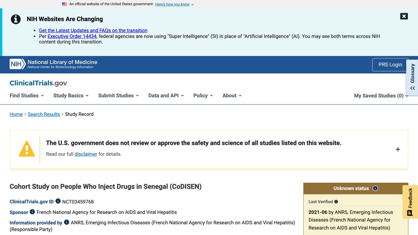Return to Search Results breadcrumb

pos(44,114)
